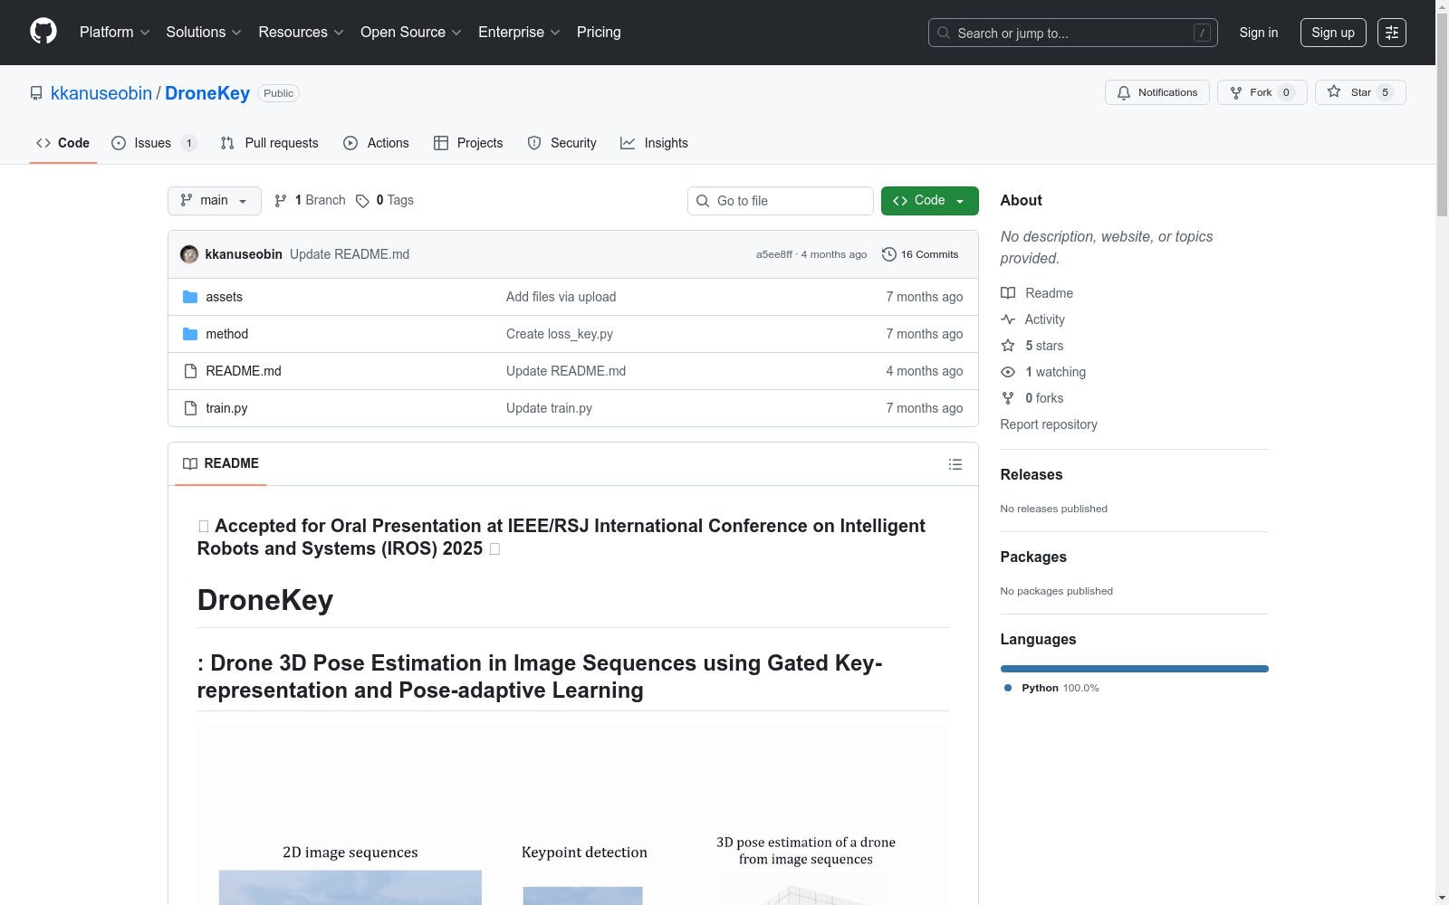Click the Insights graph icon
The height and width of the screenshot is (905, 1449).
tap(628, 143)
